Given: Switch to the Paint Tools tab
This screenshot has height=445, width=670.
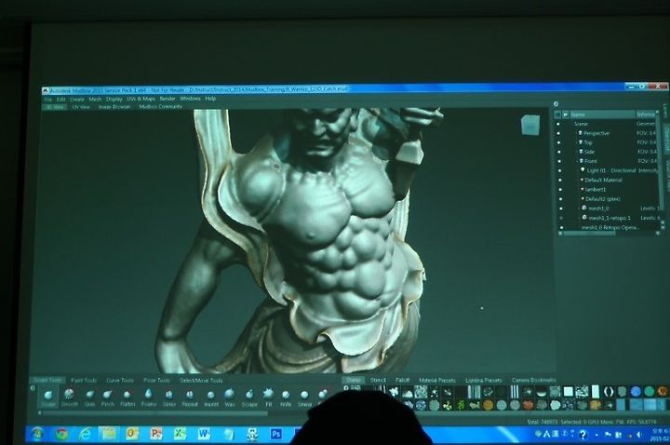Looking at the screenshot, I should coord(84,380).
